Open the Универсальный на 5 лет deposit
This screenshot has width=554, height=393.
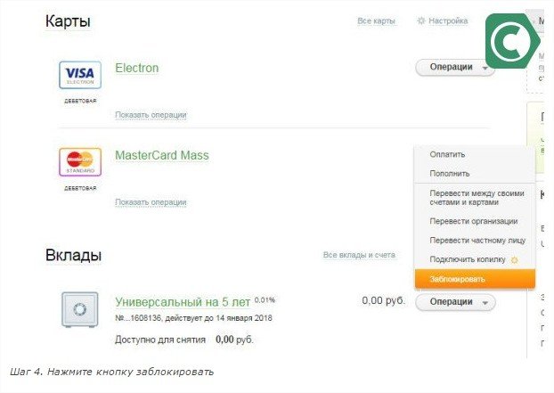click(183, 301)
